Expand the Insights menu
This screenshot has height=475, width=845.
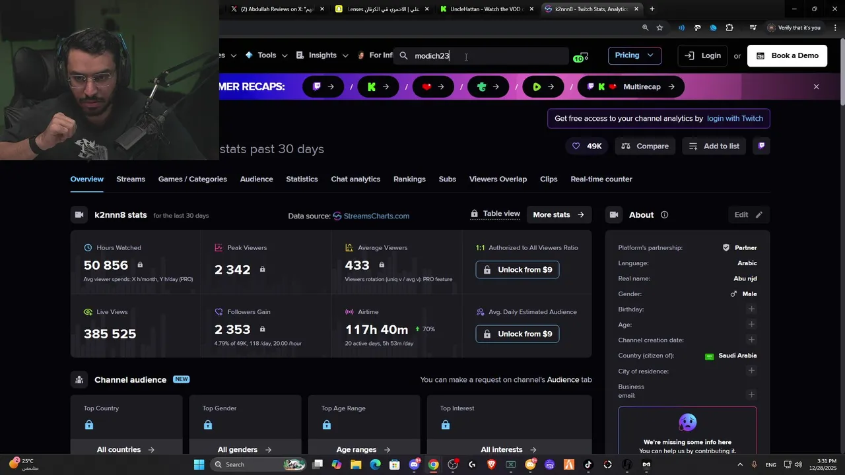click(x=322, y=55)
